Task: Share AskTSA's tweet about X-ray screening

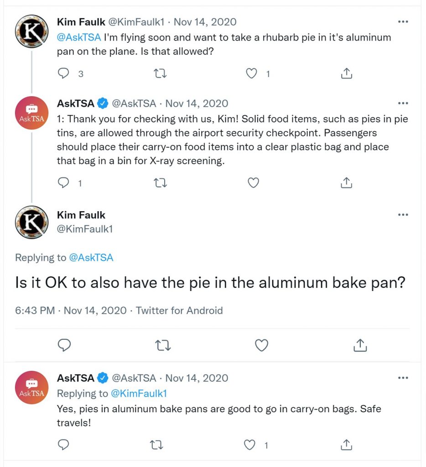Action: pos(346,182)
